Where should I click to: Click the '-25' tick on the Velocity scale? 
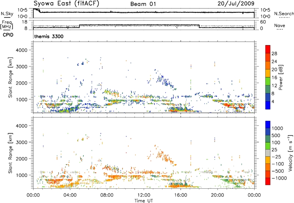click(x=277, y=157)
